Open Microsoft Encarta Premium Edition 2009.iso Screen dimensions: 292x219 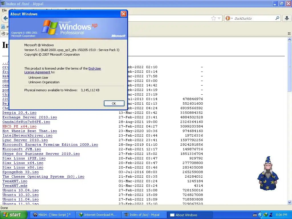click(50, 145)
